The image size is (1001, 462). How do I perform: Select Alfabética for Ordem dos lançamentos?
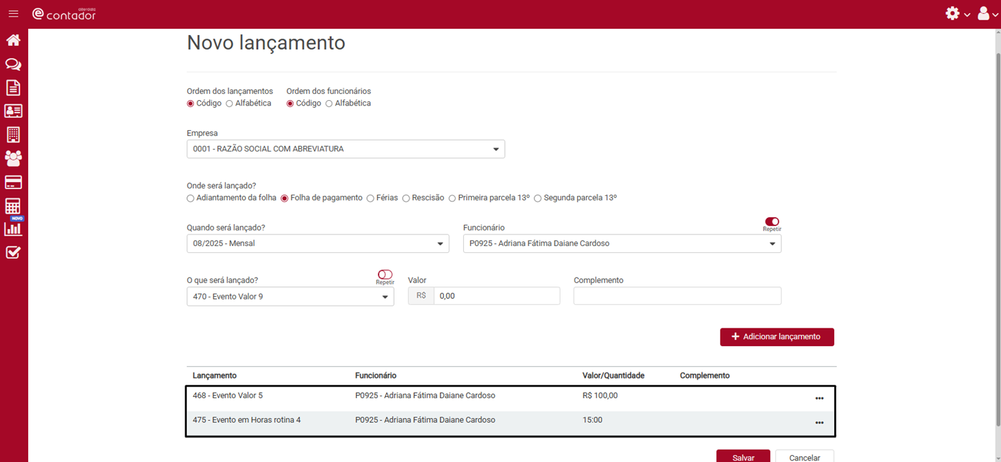(x=230, y=104)
